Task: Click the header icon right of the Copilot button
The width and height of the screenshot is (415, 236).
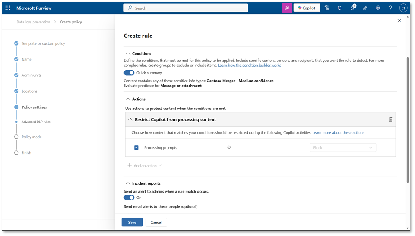Action: [x=327, y=8]
